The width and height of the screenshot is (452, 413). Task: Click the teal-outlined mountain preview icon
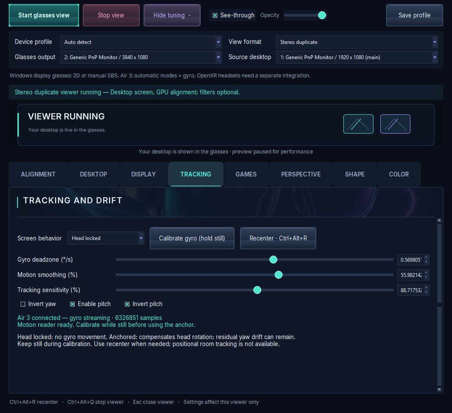click(x=358, y=124)
